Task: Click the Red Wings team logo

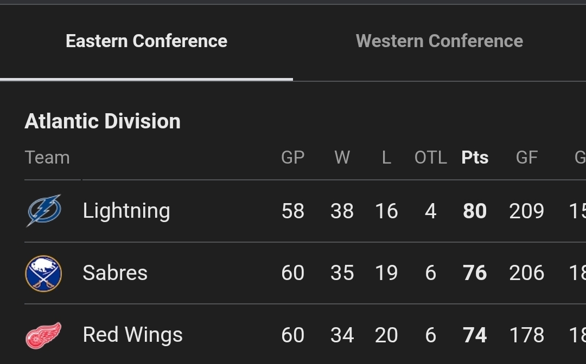Action: click(43, 335)
